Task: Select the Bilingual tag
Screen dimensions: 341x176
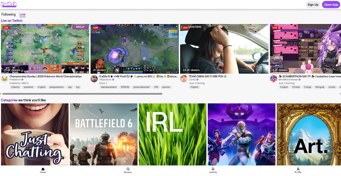Action: tap(320, 87)
